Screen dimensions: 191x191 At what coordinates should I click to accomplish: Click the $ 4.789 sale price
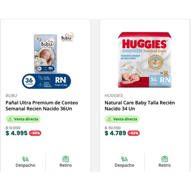[x=115, y=133]
